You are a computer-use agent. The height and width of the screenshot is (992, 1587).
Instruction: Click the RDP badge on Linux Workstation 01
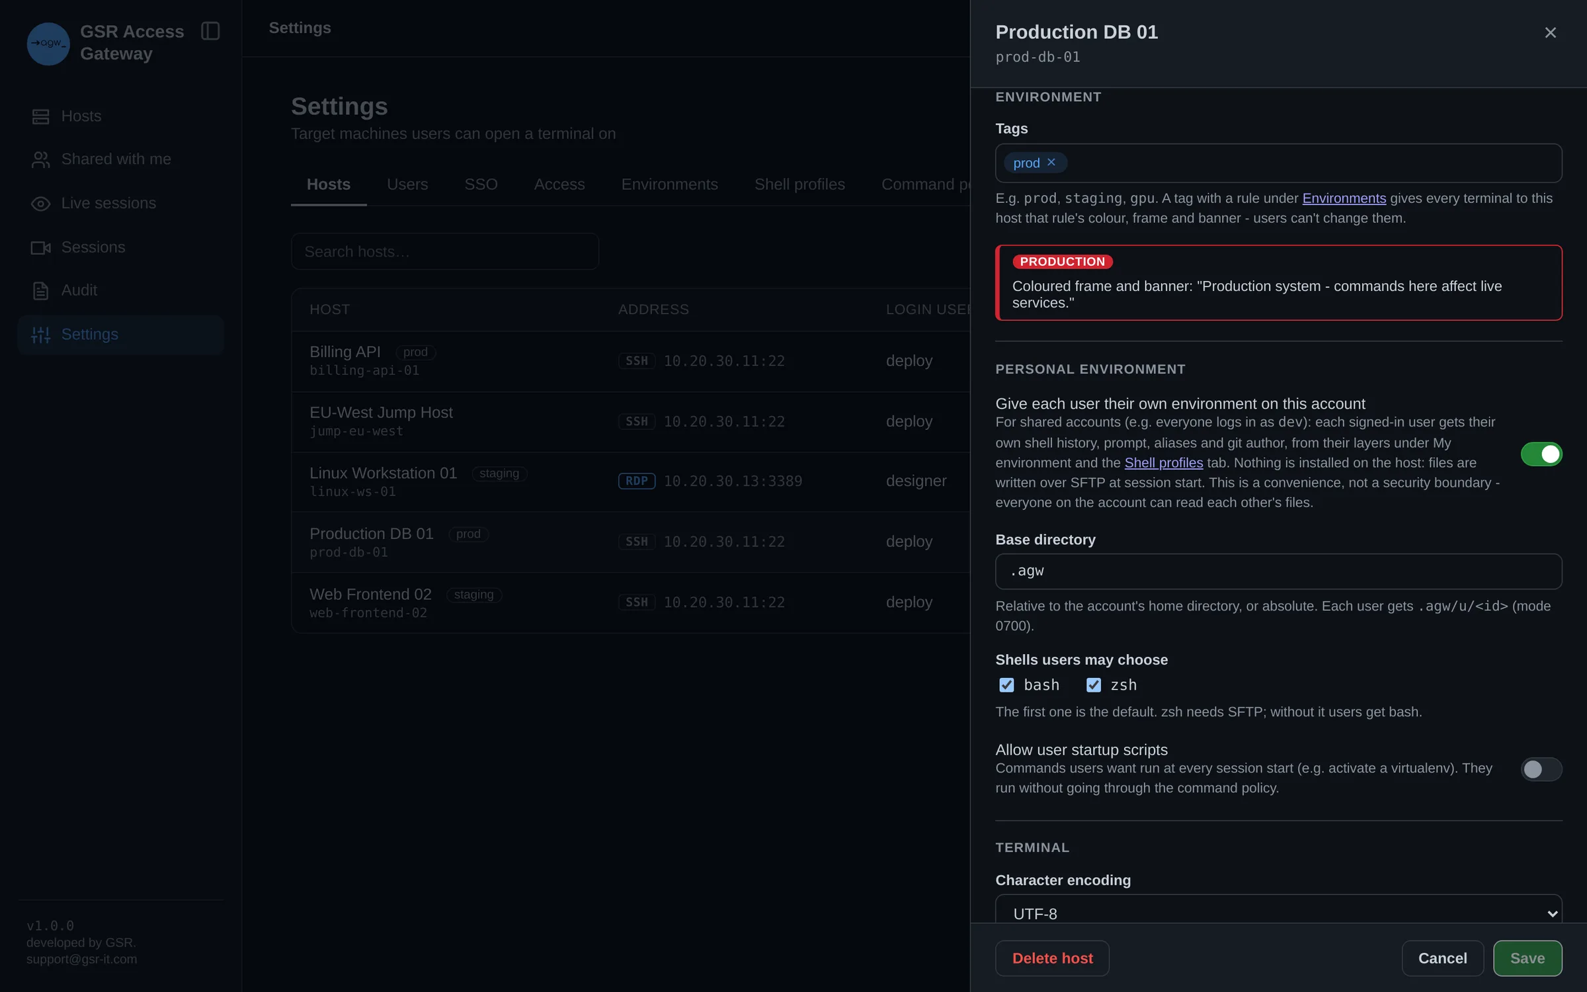637,481
